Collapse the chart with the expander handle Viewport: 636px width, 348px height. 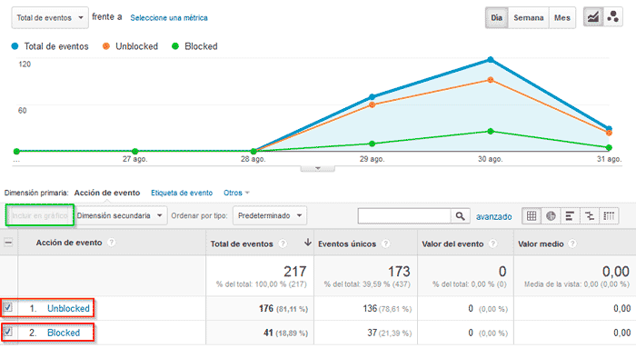(x=318, y=168)
